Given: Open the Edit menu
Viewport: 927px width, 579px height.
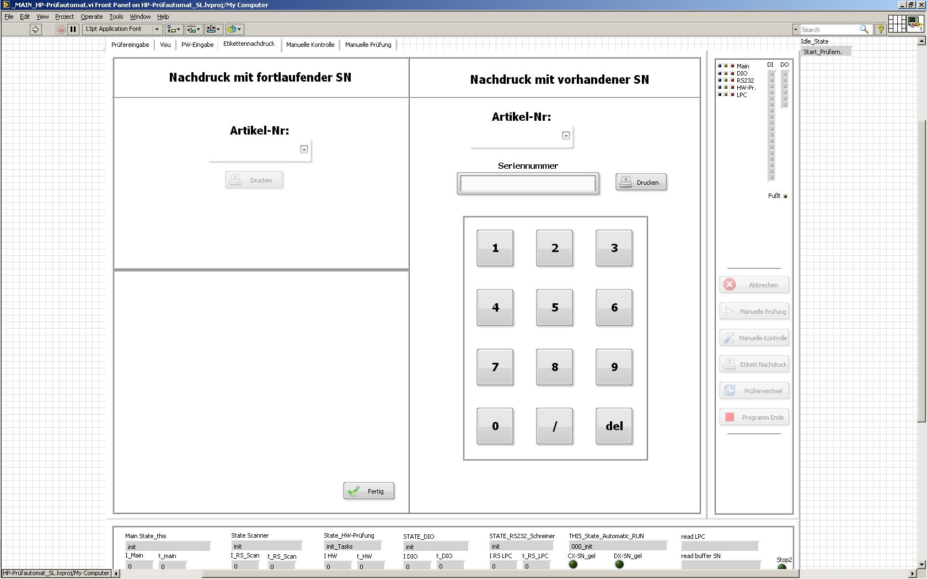Looking at the screenshot, I should pos(25,17).
